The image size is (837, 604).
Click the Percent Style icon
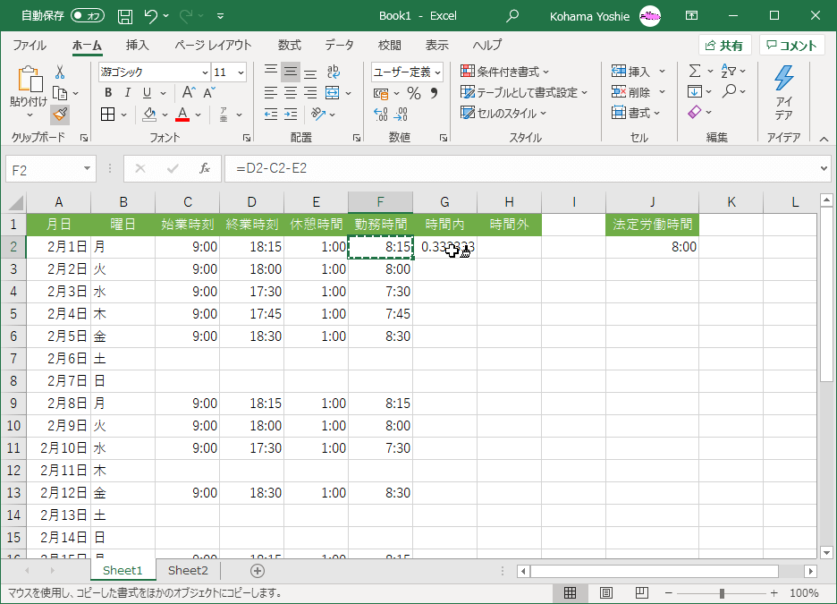coord(414,93)
